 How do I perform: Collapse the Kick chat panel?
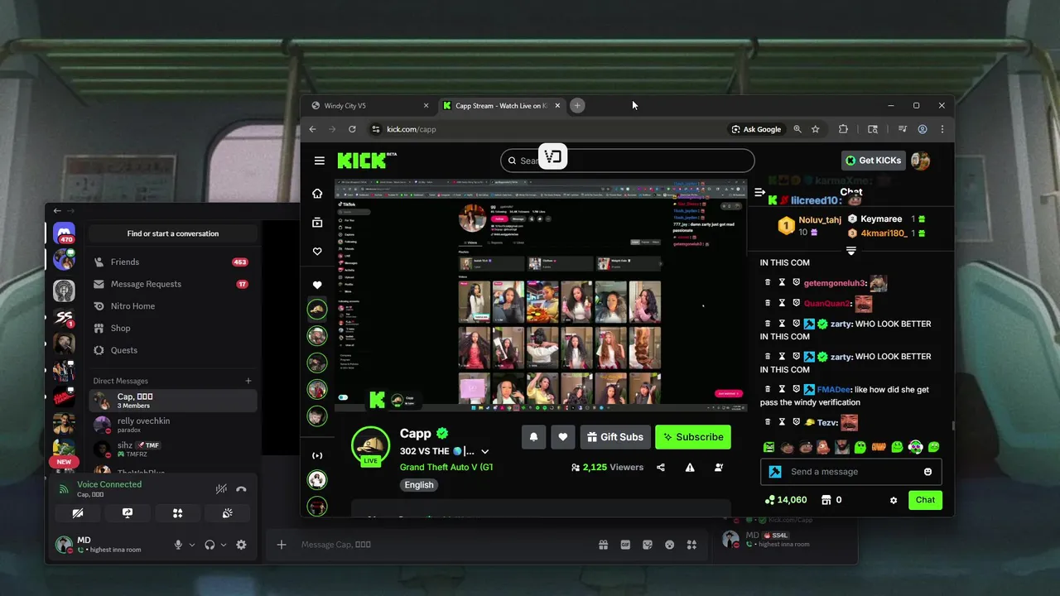(x=760, y=192)
